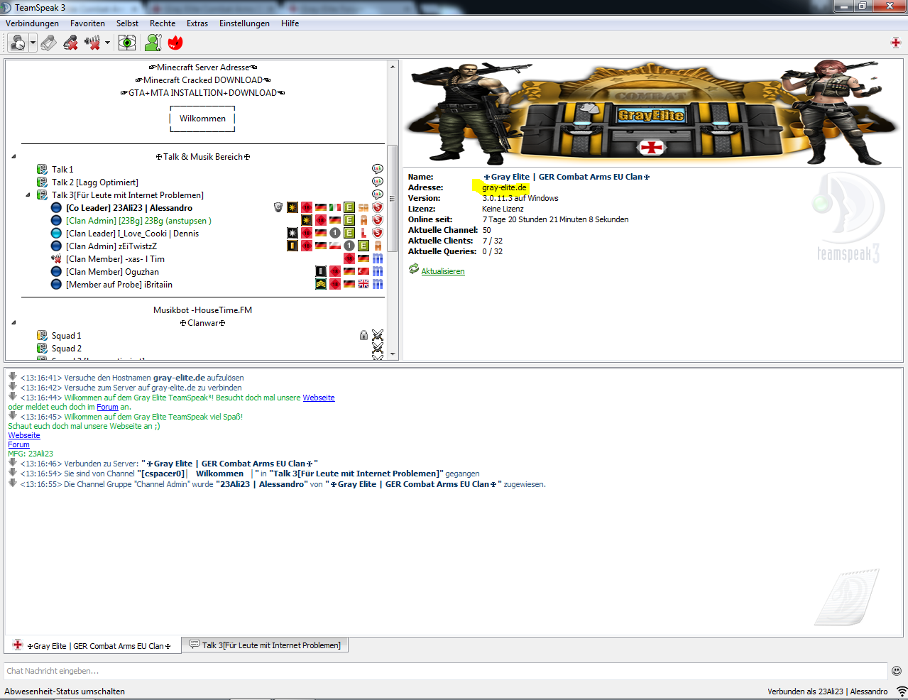
Task: Click the refresh icon beside Aktualisieren
Action: coord(414,269)
